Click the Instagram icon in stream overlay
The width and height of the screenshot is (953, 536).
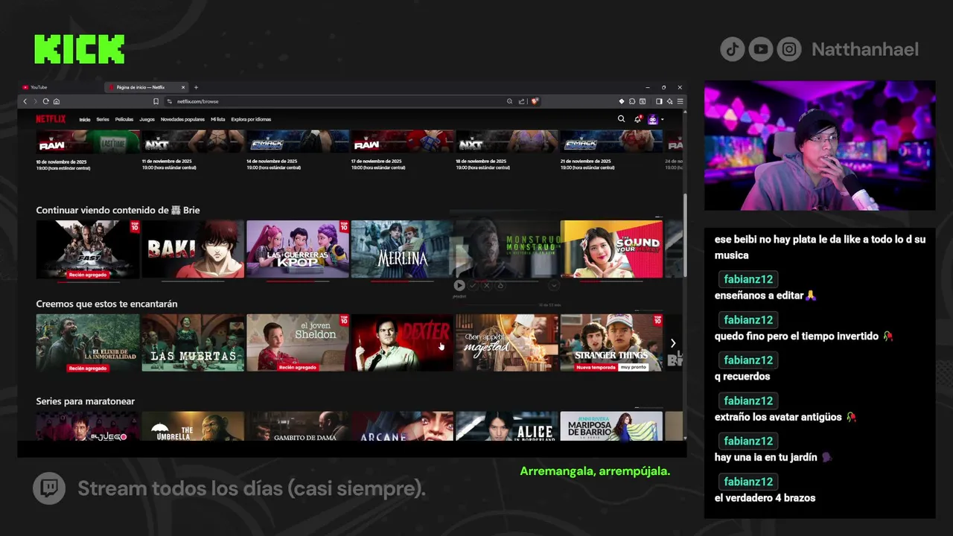pyautogui.click(x=789, y=50)
